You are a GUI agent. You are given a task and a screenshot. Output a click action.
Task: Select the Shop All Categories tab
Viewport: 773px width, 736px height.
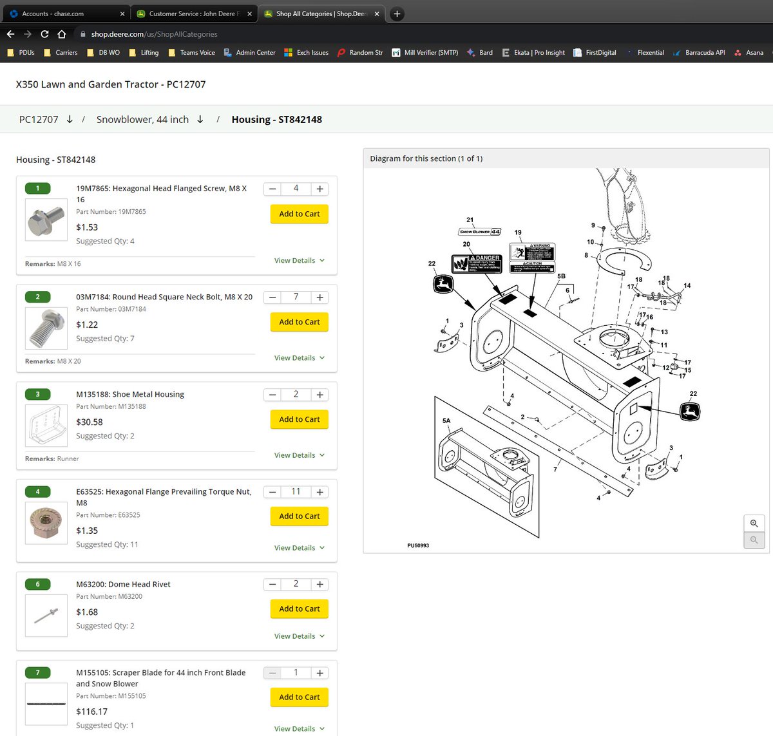click(321, 14)
